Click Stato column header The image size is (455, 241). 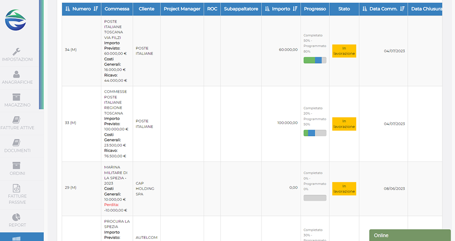pos(344,9)
